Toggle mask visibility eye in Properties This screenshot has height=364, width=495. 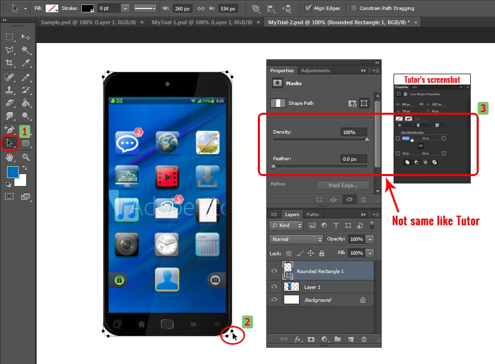click(349, 199)
